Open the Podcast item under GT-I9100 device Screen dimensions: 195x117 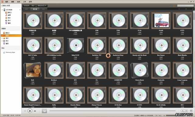pyautogui.click(x=8, y=23)
